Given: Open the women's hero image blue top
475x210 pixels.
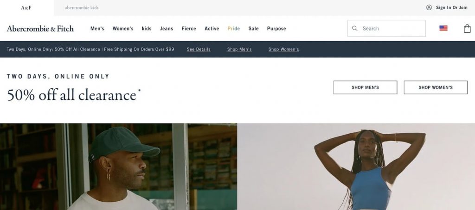Looking at the screenshot, I should 356,167.
